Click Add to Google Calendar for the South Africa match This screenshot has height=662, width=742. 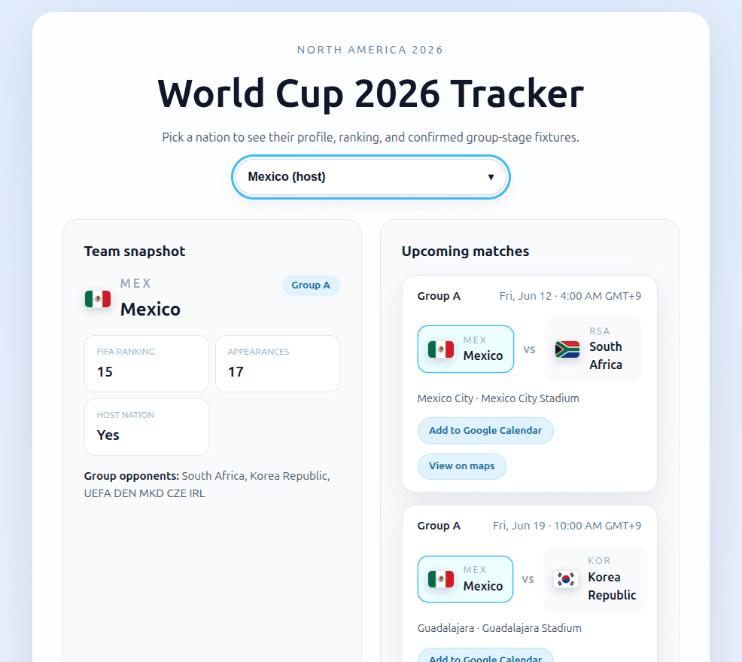pyautogui.click(x=485, y=430)
